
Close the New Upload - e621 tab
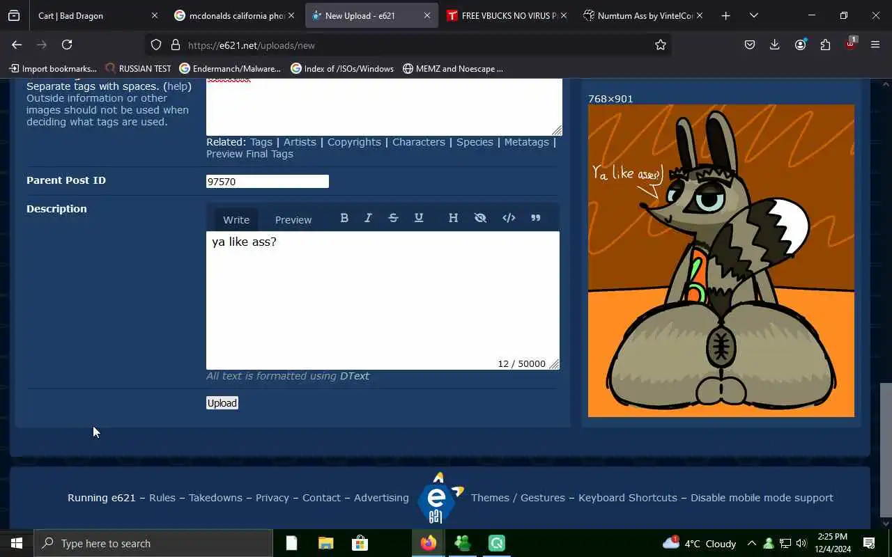click(x=427, y=15)
